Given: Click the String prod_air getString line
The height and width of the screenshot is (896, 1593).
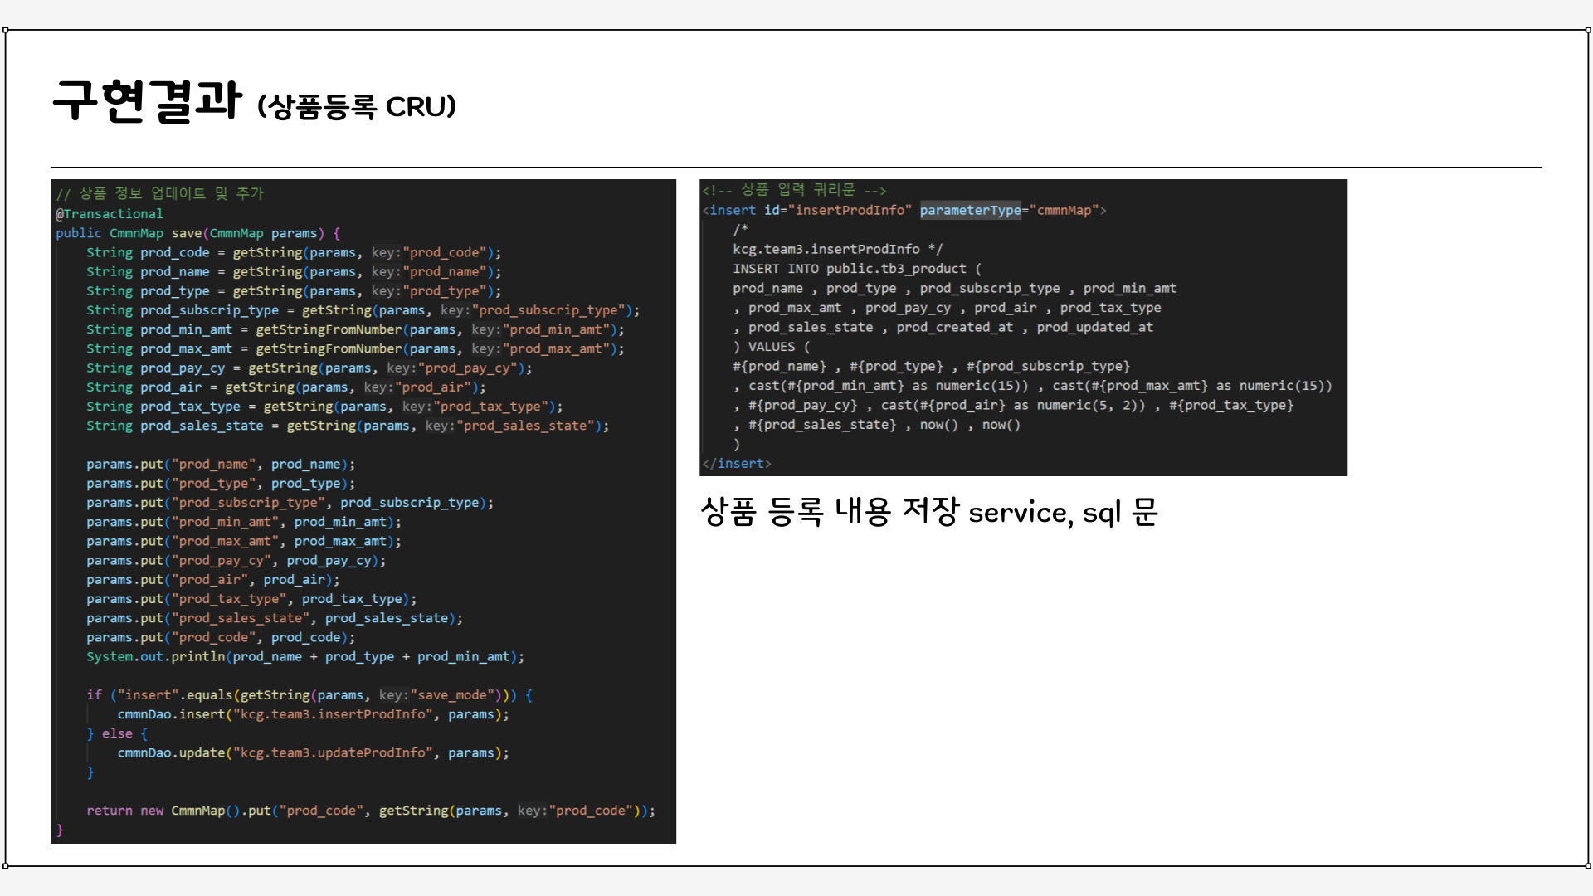Looking at the screenshot, I should pyautogui.click(x=286, y=387).
